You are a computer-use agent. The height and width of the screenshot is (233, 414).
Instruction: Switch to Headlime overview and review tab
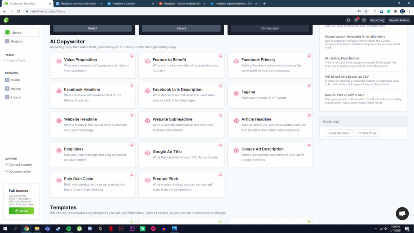click(79, 4)
